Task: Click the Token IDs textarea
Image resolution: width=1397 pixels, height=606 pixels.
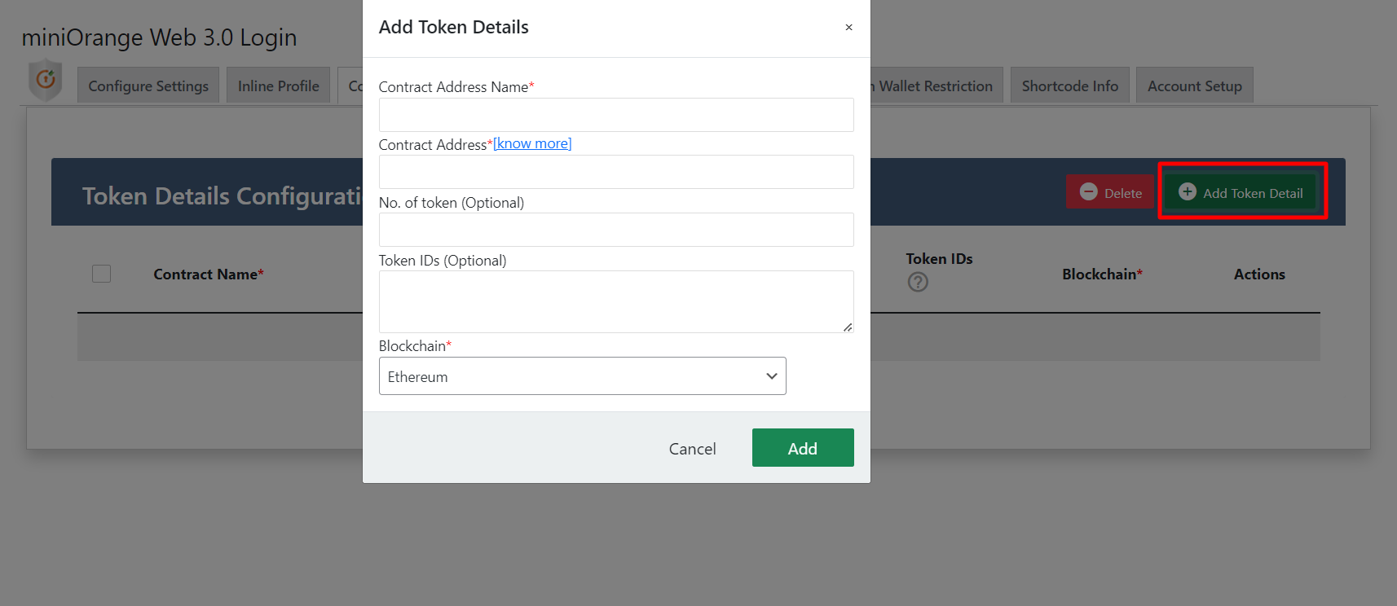Action: pos(616,301)
